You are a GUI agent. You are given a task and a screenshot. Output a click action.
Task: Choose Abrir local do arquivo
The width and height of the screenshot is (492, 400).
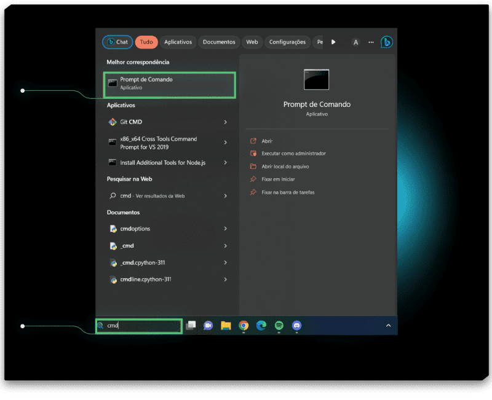coord(285,167)
